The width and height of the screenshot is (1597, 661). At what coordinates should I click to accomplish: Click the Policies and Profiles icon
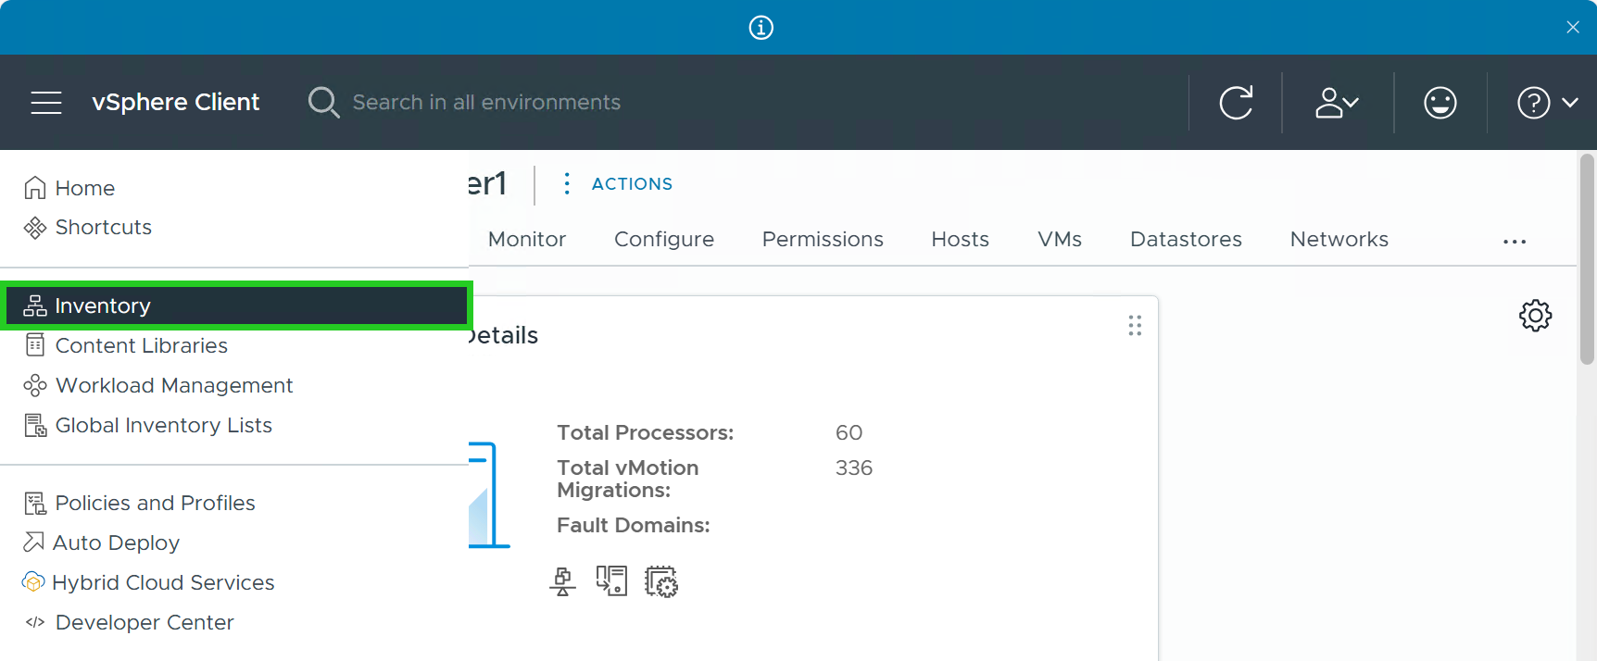[x=35, y=503]
